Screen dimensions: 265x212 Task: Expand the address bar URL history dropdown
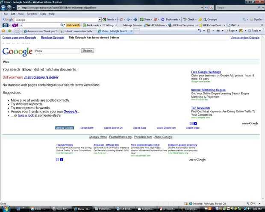[202, 8]
